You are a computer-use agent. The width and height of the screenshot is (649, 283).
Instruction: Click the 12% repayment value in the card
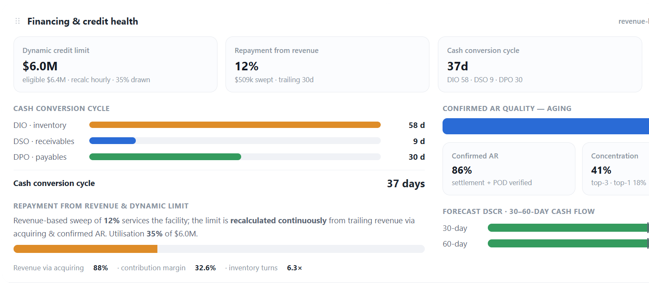point(247,66)
